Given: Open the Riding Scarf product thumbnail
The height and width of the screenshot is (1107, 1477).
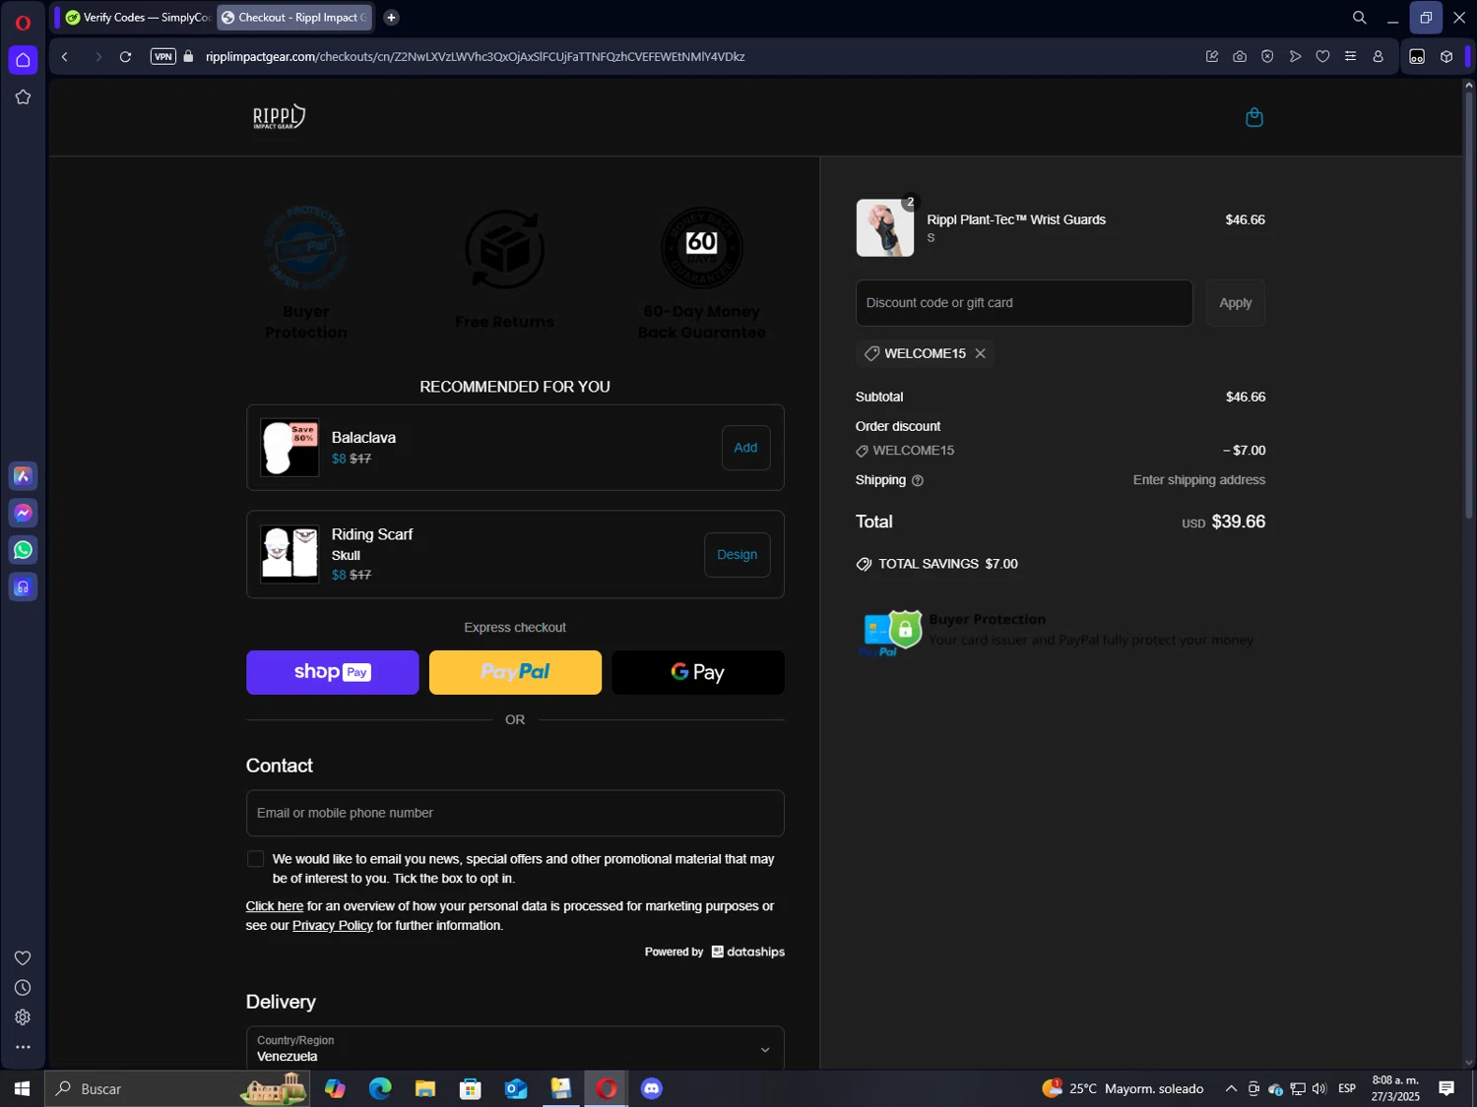Looking at the screenshot, I should tap(289, 554).
